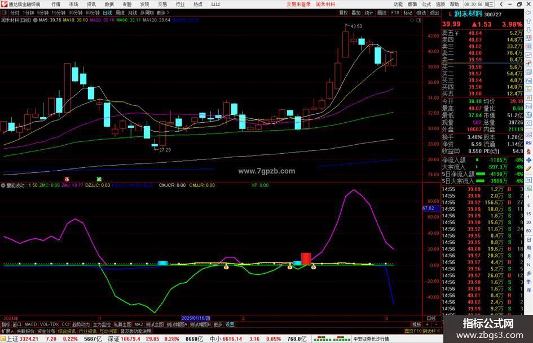This screenshot has height=343, width=533.
Task: Click the 季 period button in the right sidebar
Action: [528, 282]
